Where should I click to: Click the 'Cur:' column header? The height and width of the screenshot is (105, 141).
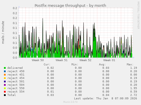tap(47, 65)
